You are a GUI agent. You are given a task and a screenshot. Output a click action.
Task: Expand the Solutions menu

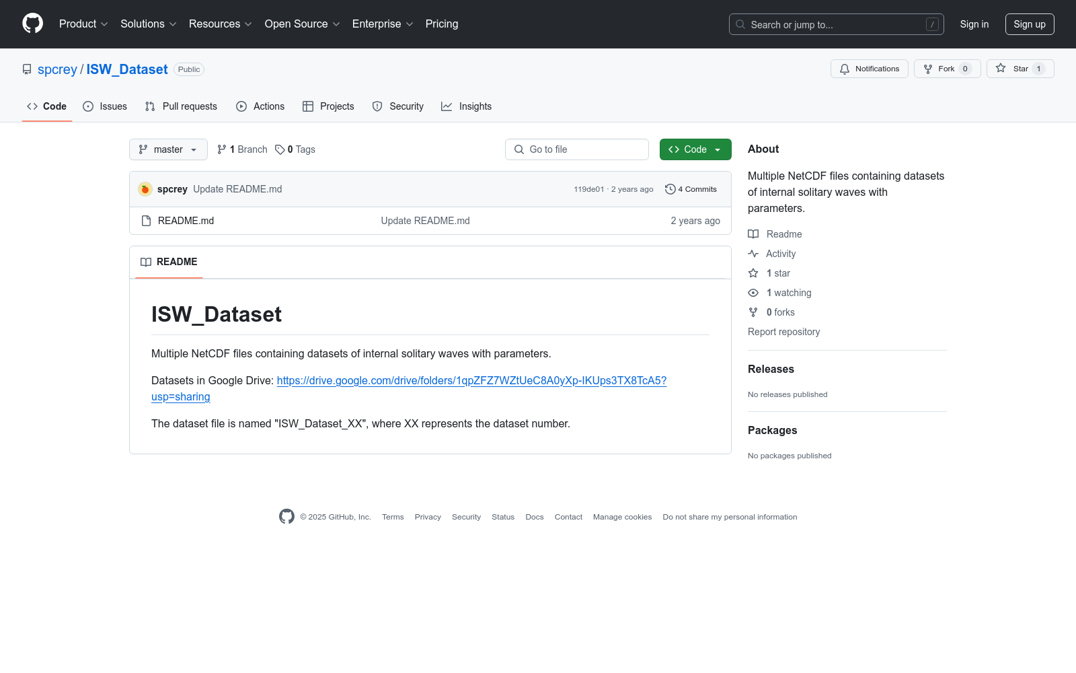coord(149,24)
